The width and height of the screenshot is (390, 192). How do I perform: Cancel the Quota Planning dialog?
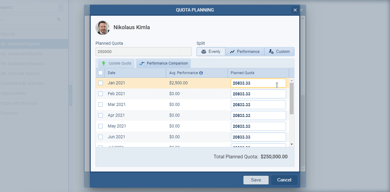pos(284,180)
